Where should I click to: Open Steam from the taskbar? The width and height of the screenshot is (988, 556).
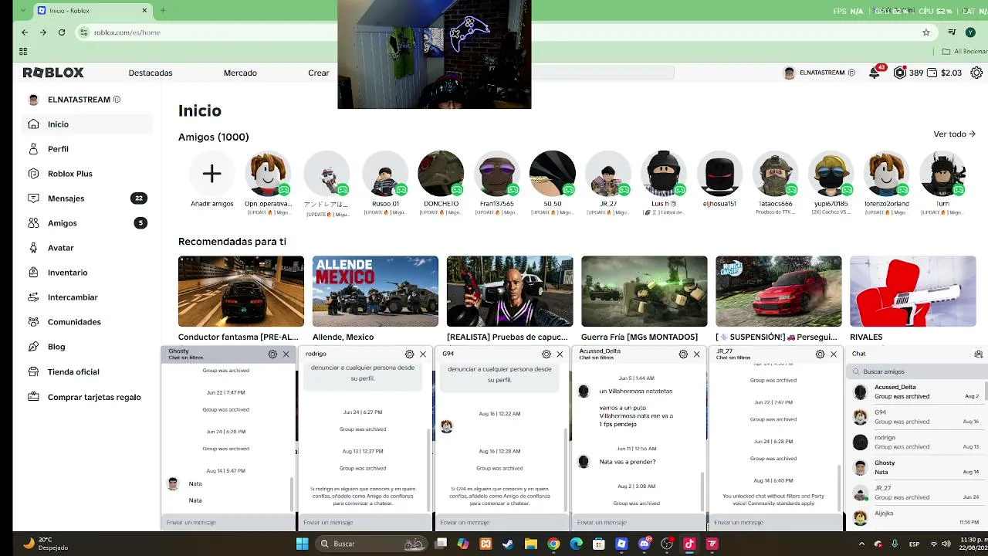pyautogui.click(x=508, y=544)
